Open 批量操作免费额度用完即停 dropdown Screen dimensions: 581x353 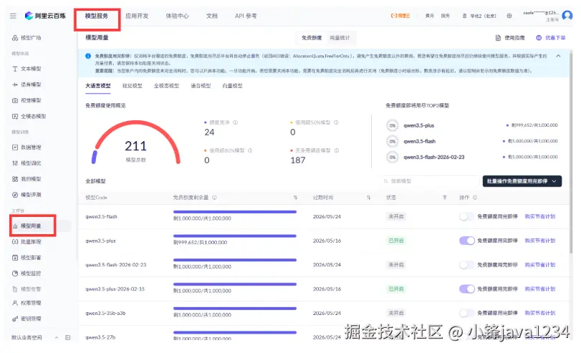(x=522, y=181)
